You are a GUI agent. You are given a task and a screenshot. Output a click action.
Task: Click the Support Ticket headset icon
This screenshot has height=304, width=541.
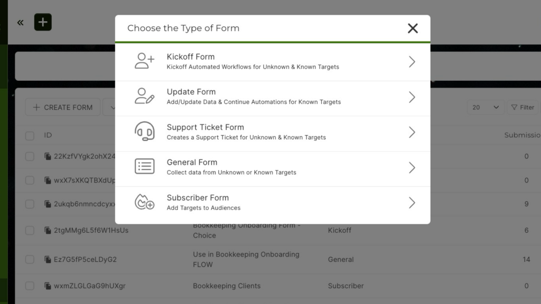(x=144, y=131)
